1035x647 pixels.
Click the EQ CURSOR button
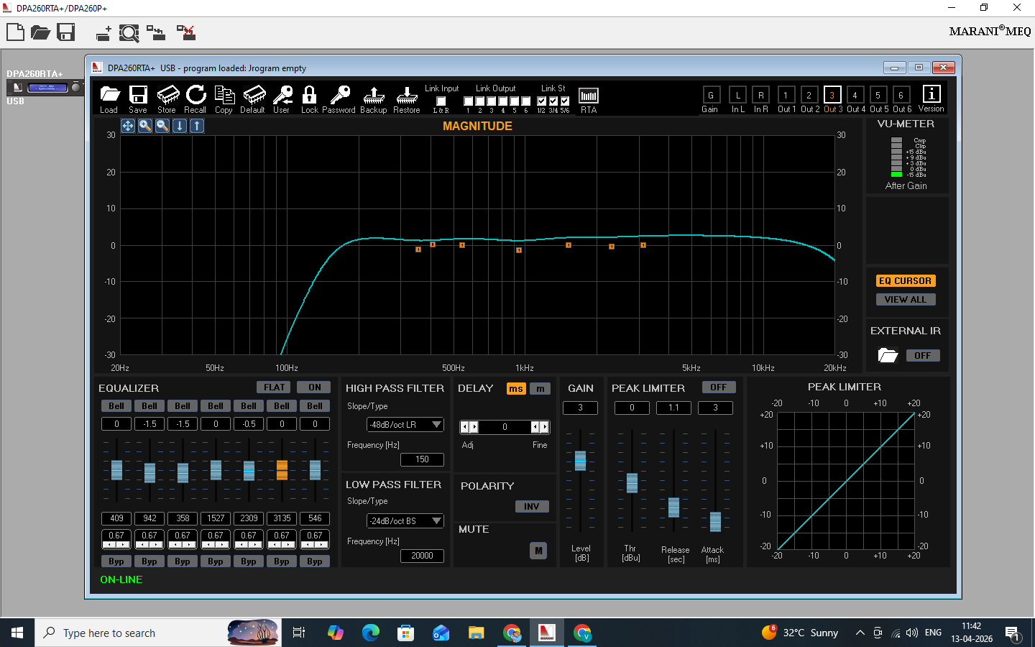click(906, 281)
